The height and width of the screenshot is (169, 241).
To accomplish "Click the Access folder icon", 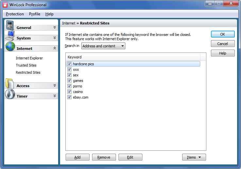I will [9, 84].
